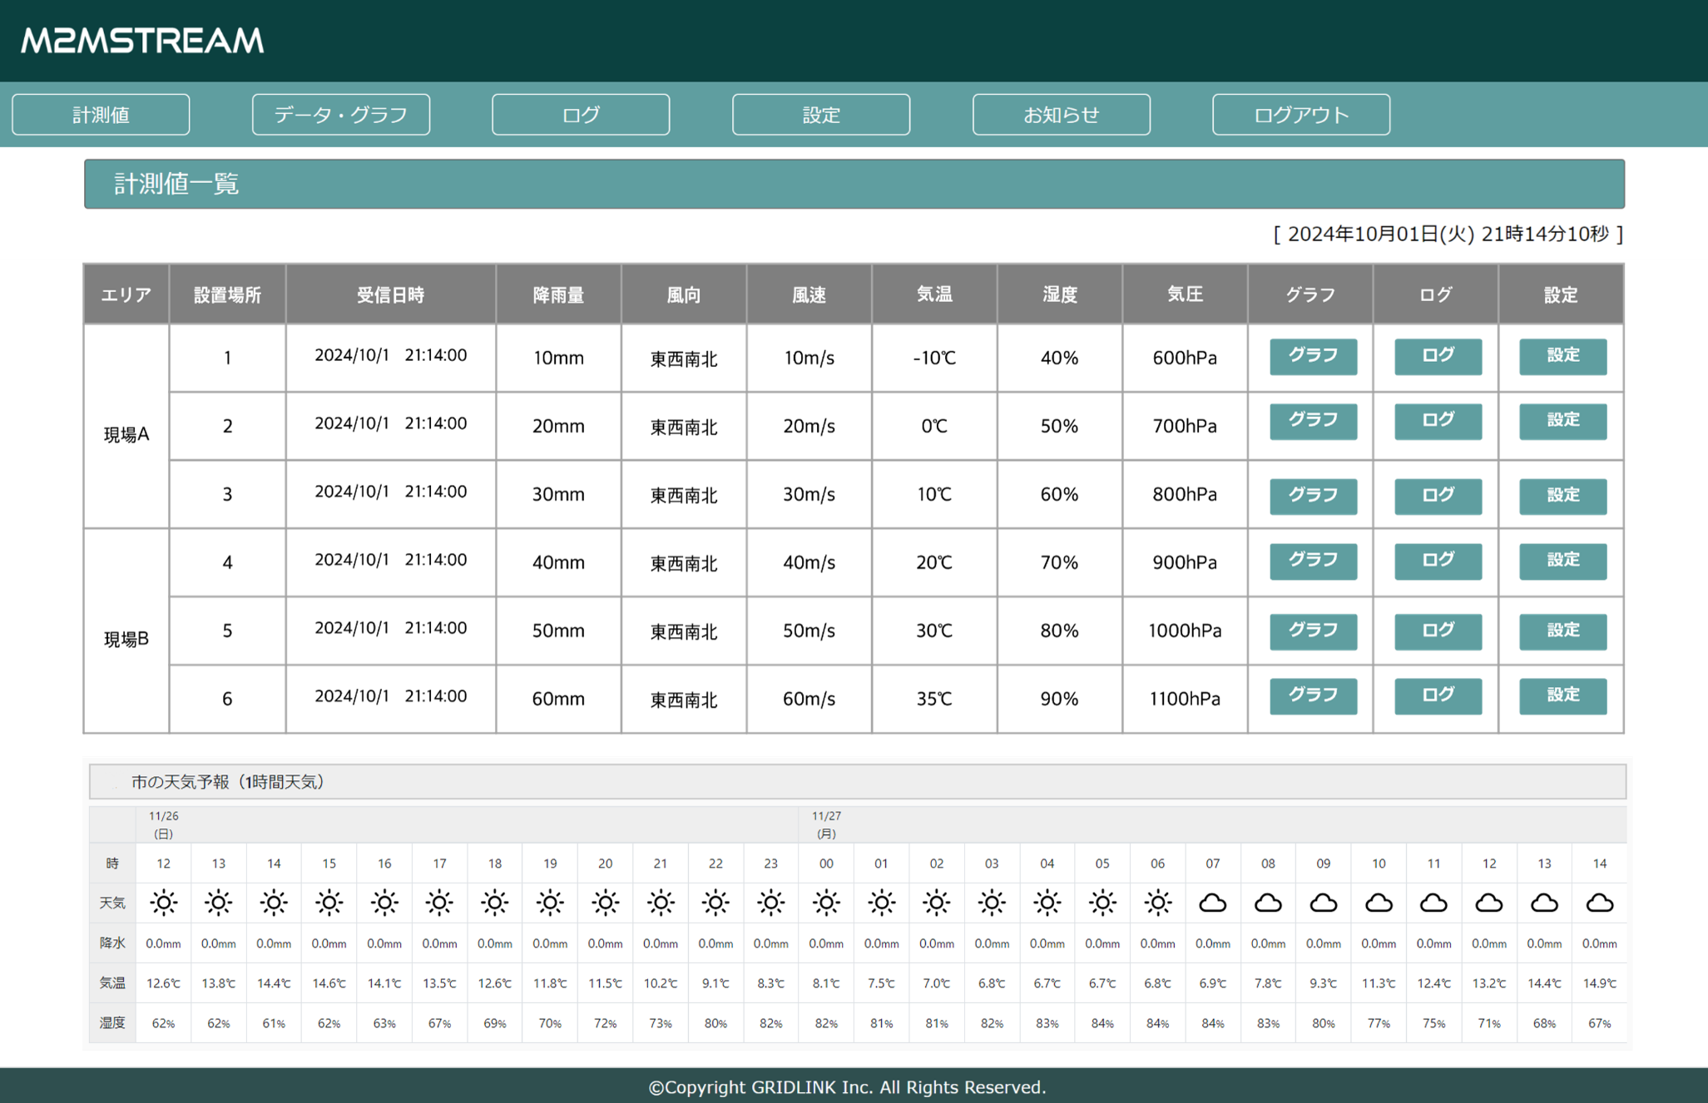Click the ログアウト button in navigation
The height and width of the screenshot is (1103, 1708).
[1301, 114]
